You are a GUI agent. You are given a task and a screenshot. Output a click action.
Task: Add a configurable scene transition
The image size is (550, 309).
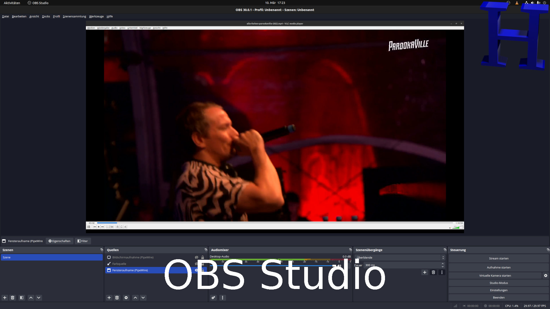425,272
